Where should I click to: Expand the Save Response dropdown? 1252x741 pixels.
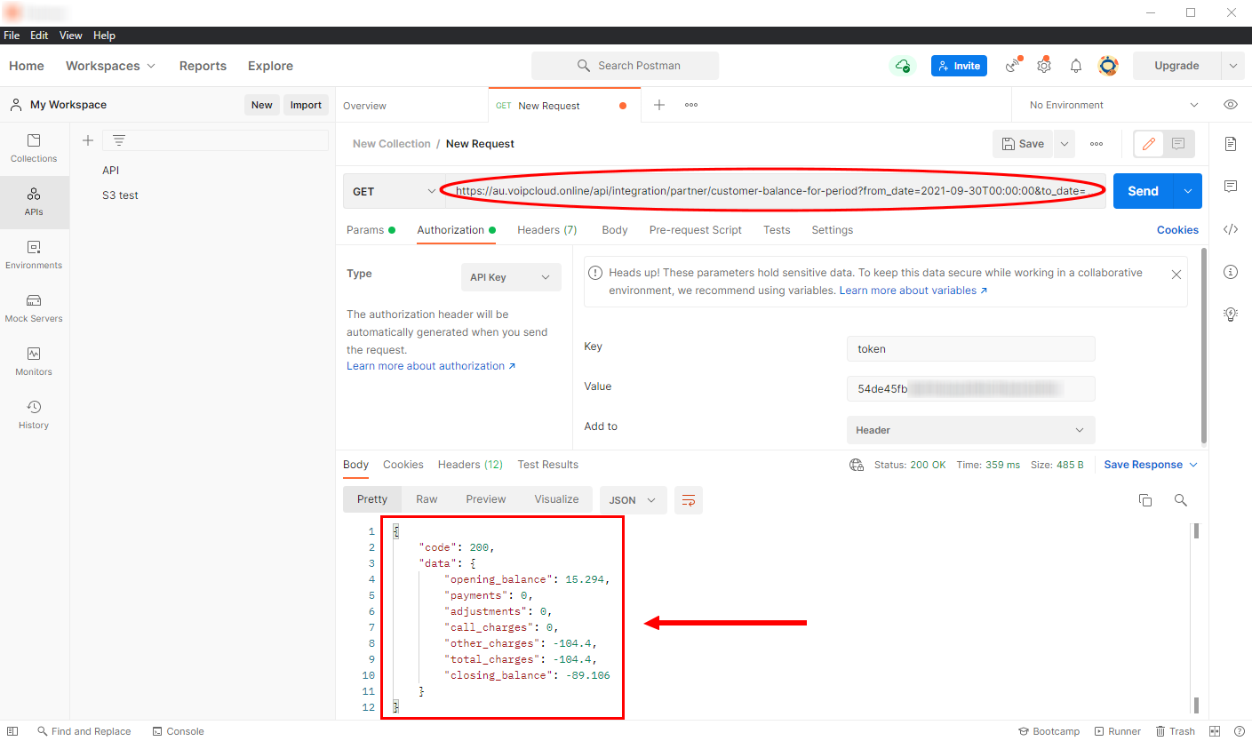pos(1151,465)
